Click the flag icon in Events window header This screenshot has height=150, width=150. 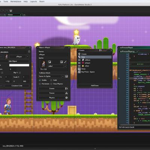click(x=100, y=50)
